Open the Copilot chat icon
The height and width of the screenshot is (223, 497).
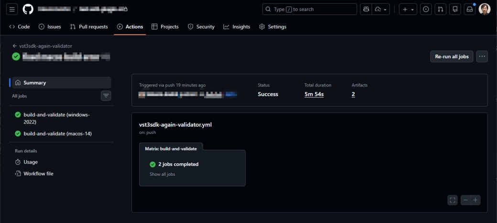pos(366,9)
